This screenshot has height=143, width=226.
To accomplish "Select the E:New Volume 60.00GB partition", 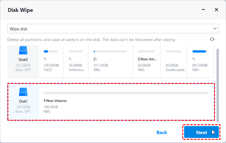I will point(146,62).
